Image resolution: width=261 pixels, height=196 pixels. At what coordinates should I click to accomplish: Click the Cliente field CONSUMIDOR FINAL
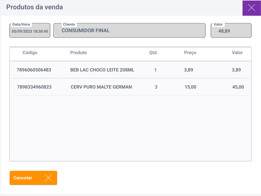[129, 31]
